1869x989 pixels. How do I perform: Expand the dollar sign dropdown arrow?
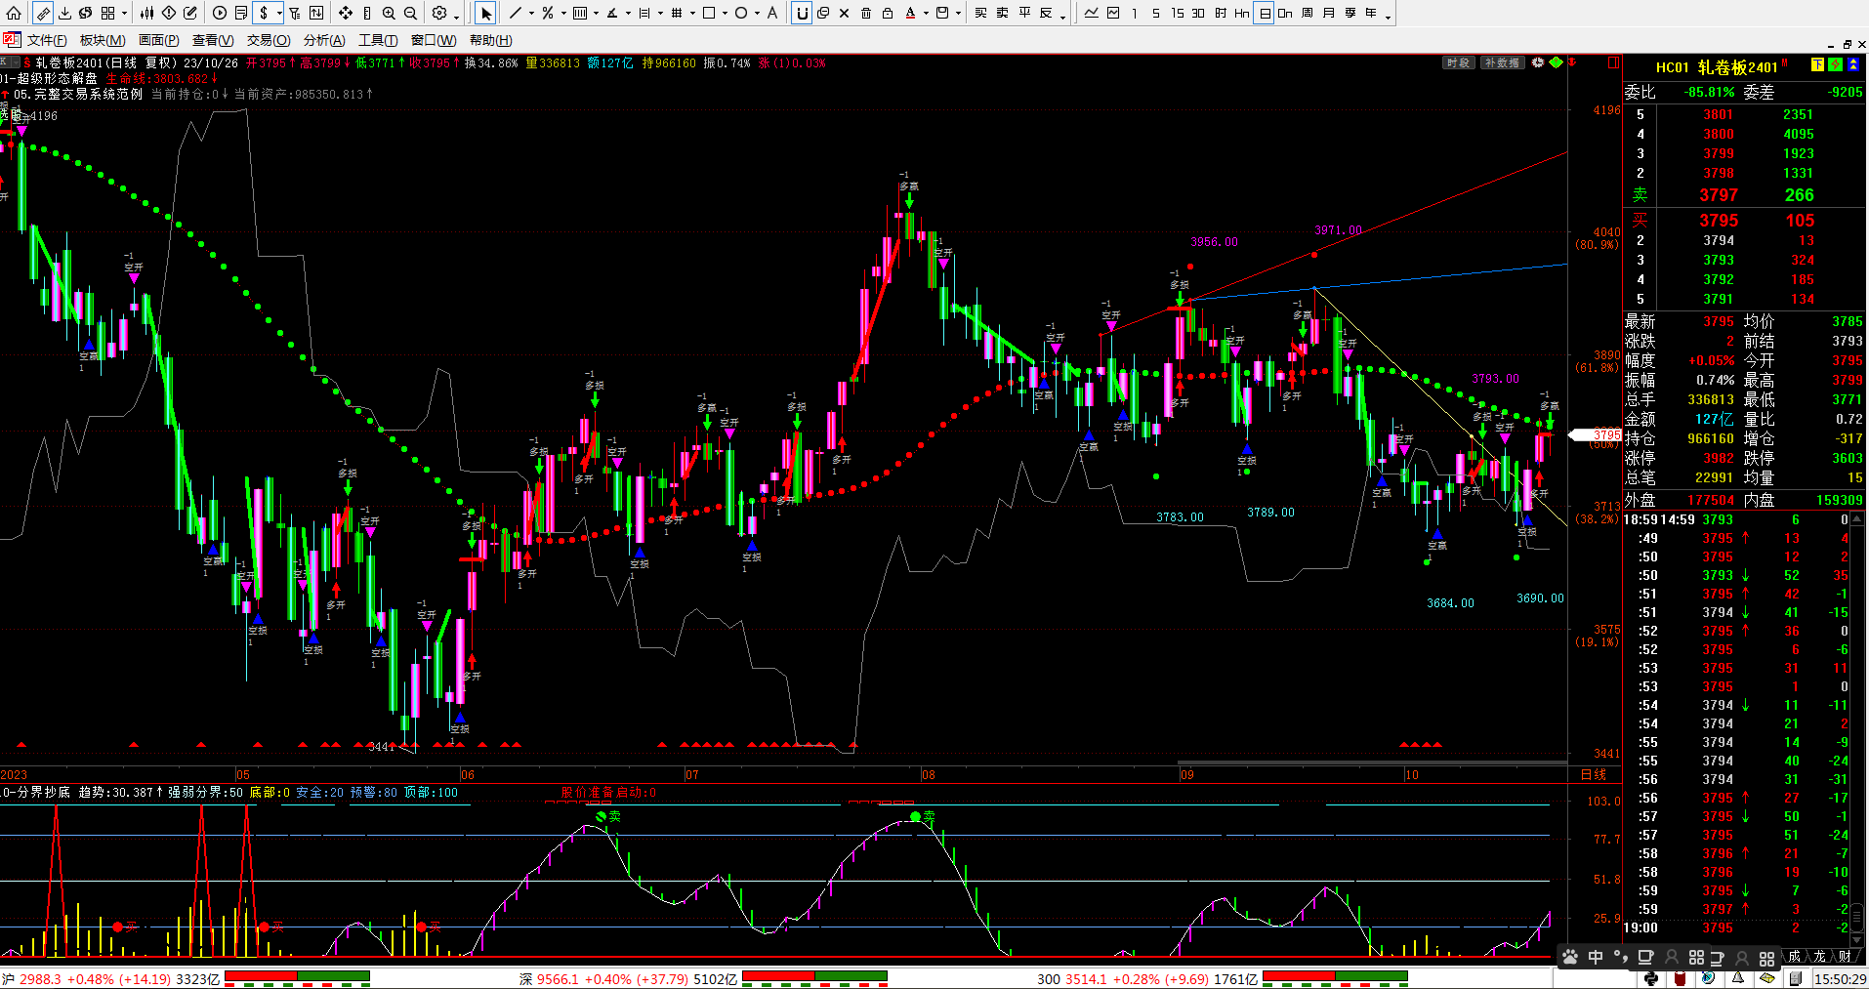click(279, 13)
